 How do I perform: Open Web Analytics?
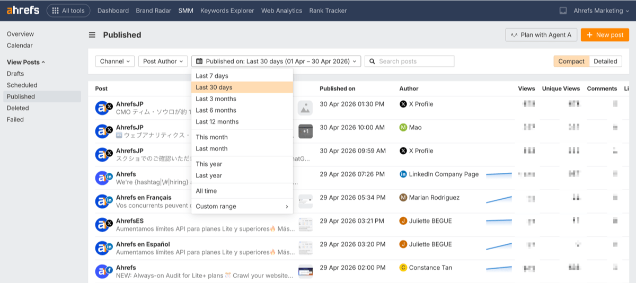click(281, 11)
